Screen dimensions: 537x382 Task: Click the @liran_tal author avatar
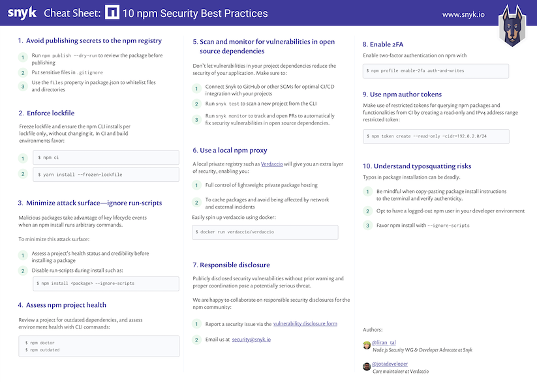click(367, 344)
